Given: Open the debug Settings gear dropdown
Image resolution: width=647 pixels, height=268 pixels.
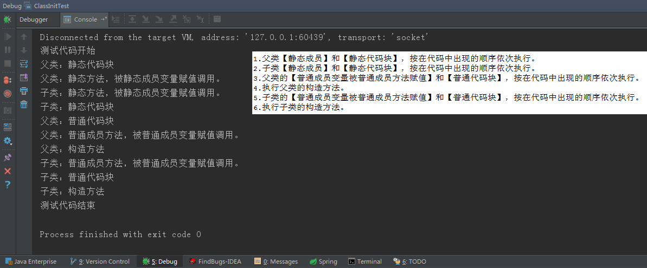Looking at the screenshot, I should point(8,141).
